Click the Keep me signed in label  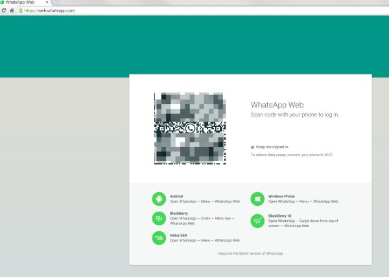click(x=272, y=147)
